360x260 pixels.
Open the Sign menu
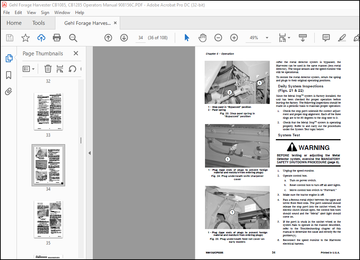45,13
